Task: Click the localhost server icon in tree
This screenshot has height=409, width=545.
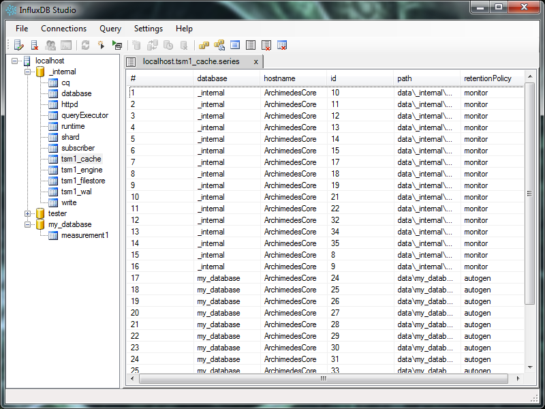Action: click(x=27, y=61)
